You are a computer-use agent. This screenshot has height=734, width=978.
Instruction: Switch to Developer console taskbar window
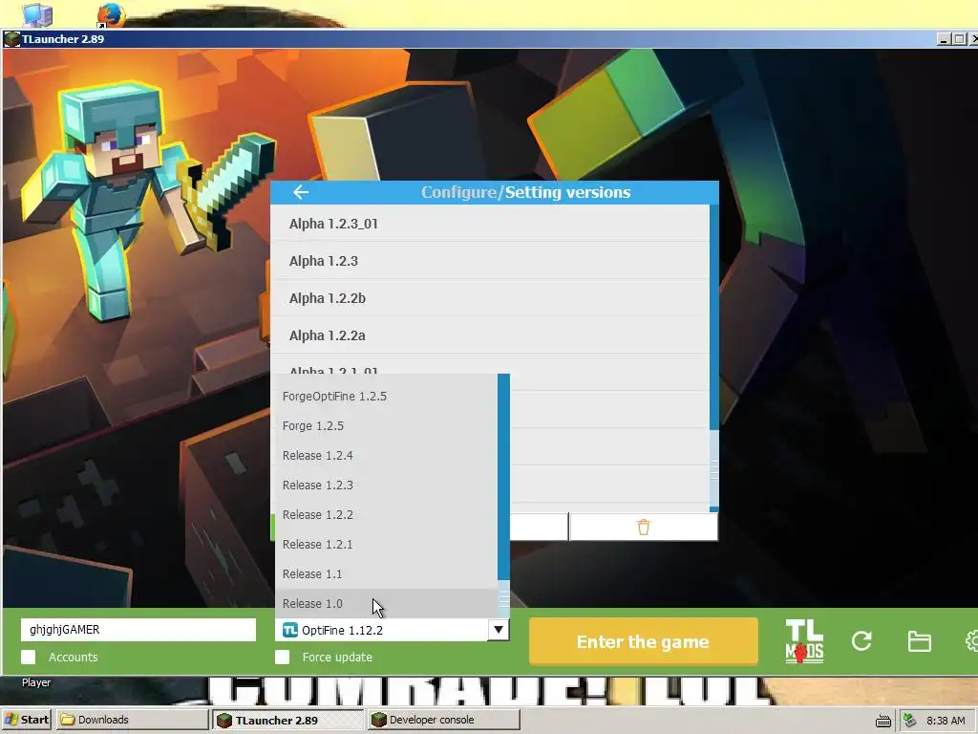click(443, 720)
